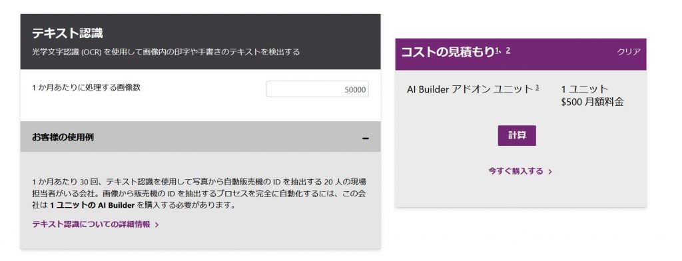The width and height of the screenshot is (682, 261).
Task: Click the minus icon on usage example header
Action: [366, 138]
